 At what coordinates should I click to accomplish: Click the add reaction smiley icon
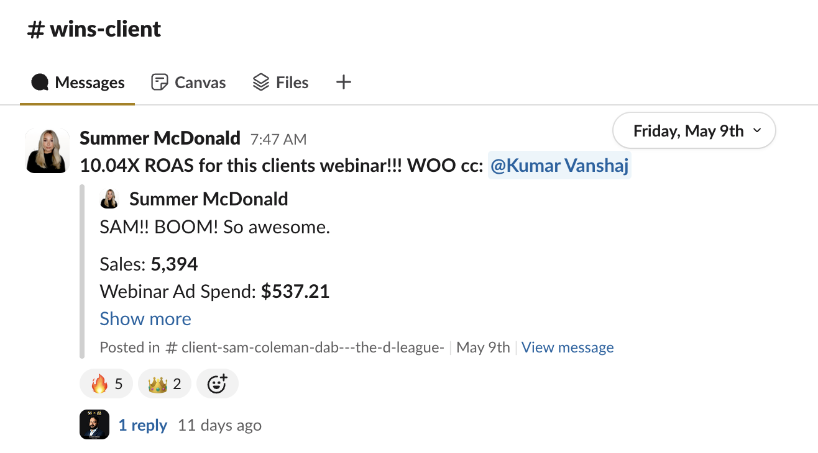click(217, 384)
